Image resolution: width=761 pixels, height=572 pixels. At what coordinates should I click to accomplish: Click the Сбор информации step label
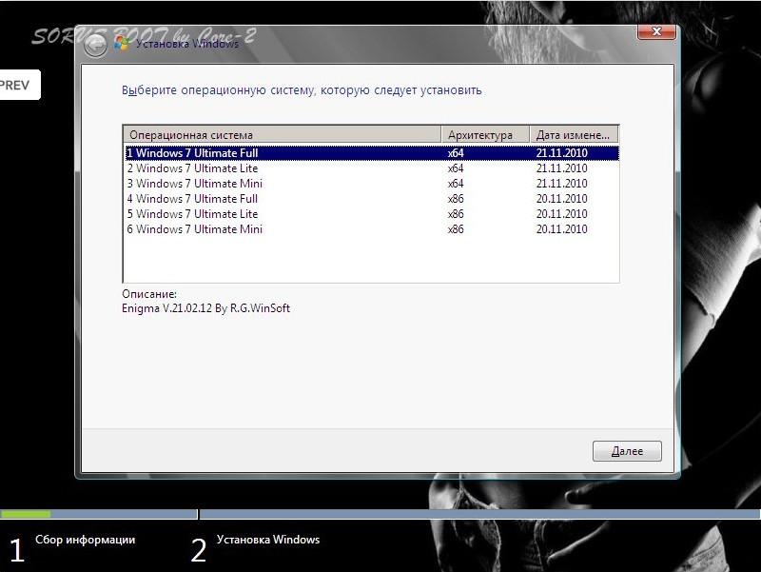[85, 540]
